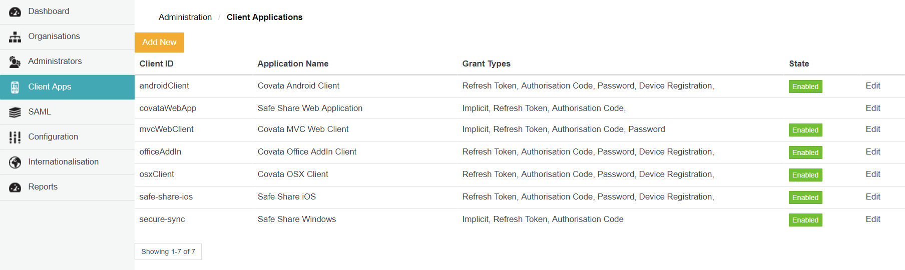Select the safe-share-ios ID cell

[x=166, y=197]
